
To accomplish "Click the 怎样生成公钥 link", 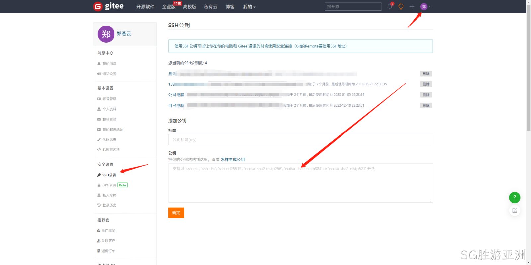I will [233, 159].
